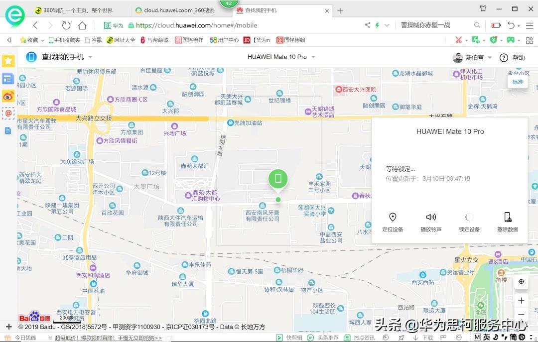Click the lightning speed-mode icon
The height and width of the screenshot is (342, 538).
point(377,25)
